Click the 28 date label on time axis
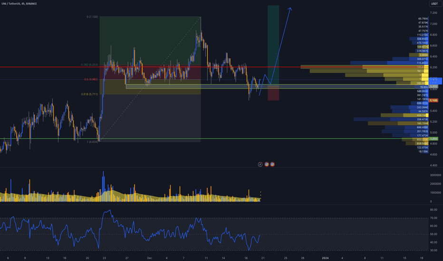The height and width of the screenshot is (261, 443). (x=303, y=258)
